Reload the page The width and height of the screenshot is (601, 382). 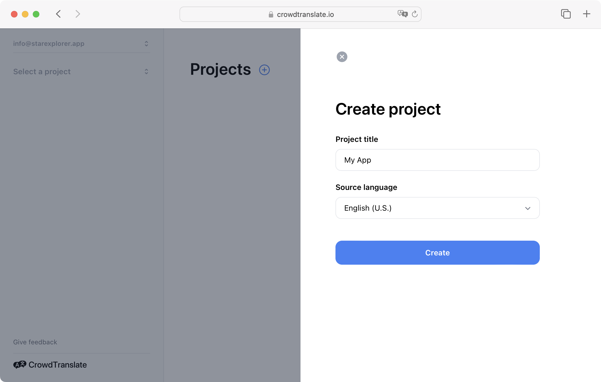415,14
